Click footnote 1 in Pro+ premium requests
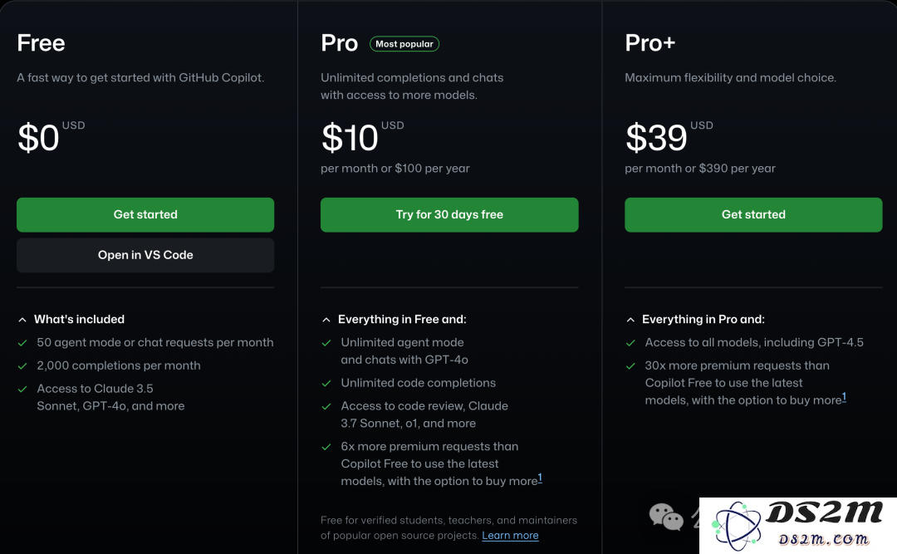The height and width of the screenshot is (554, 897). coord(844,397)
